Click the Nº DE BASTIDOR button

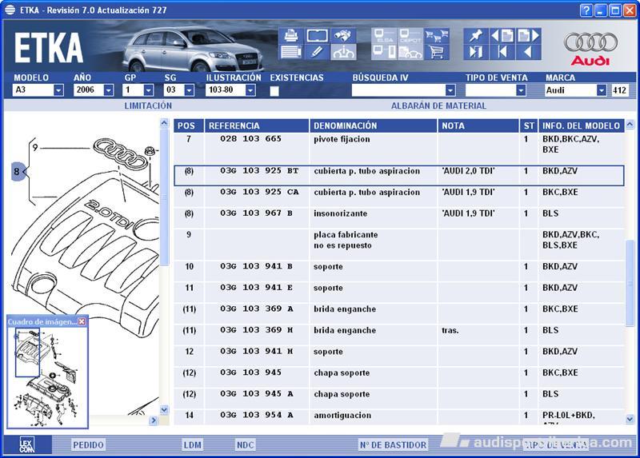point(393,445)
